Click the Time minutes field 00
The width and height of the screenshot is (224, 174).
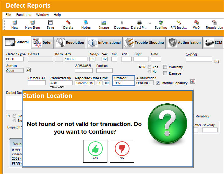coord(107,83)
